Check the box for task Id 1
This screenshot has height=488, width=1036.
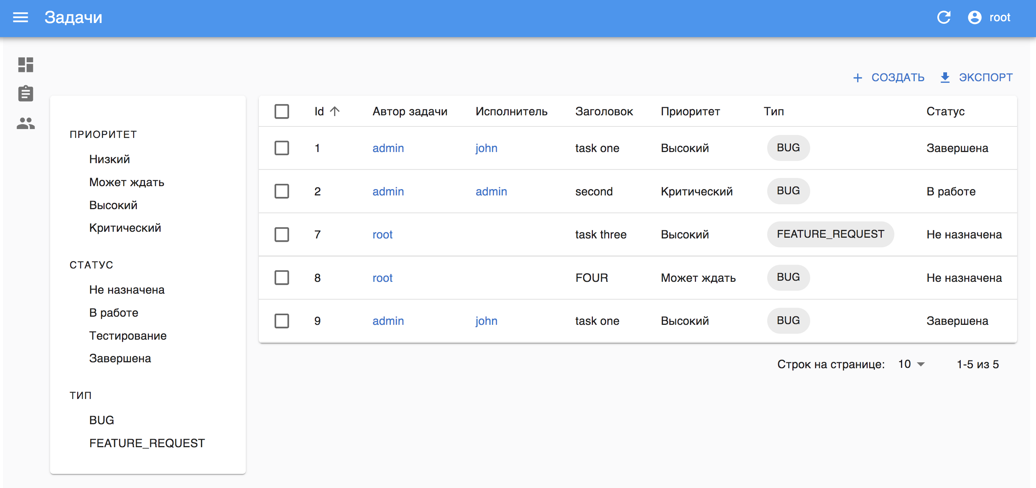(281, 148)
